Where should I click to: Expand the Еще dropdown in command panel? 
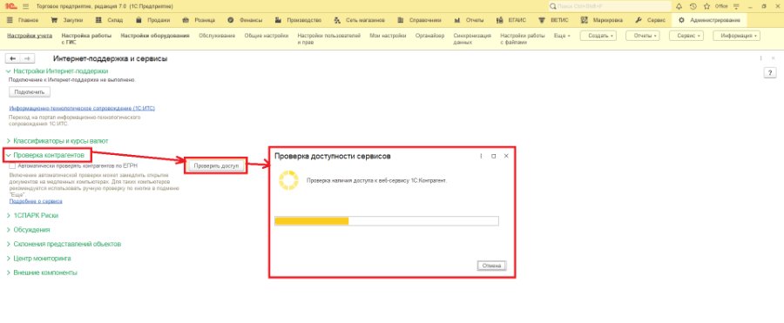[x=562, y=36]
